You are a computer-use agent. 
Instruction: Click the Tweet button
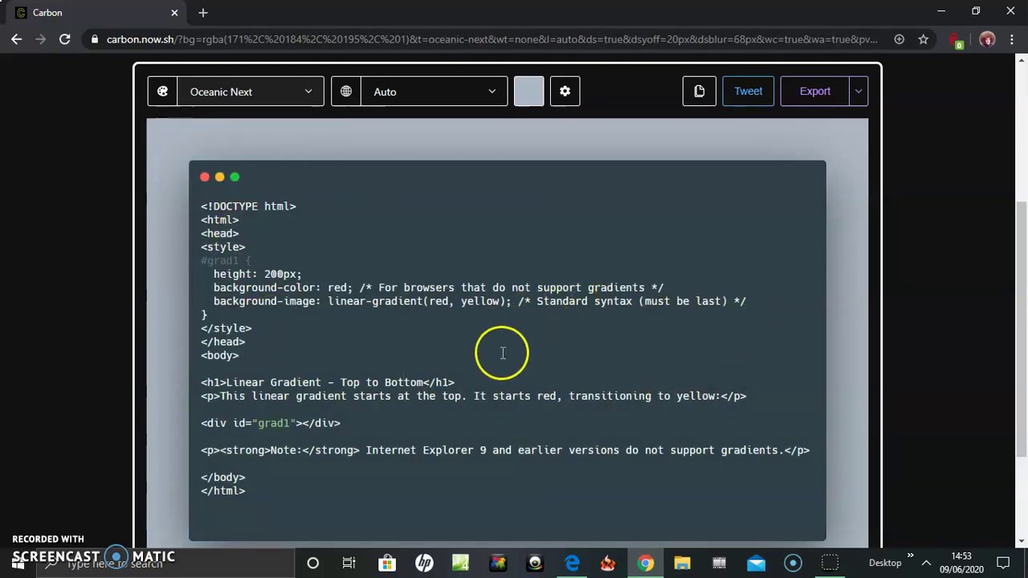click(x=748, y=92)
